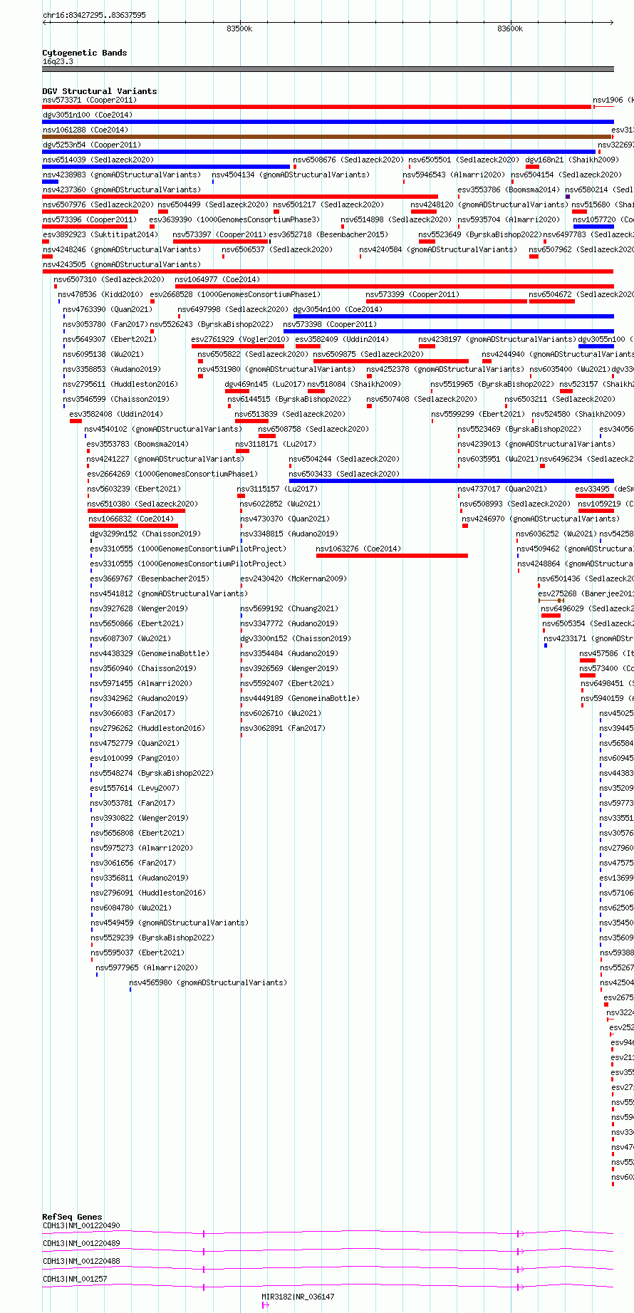This screenshot has height=1313, width=634.
Task: Click the blue bar under dgv3054n100 (Coe2014)
Action: (x=453, y=316)
